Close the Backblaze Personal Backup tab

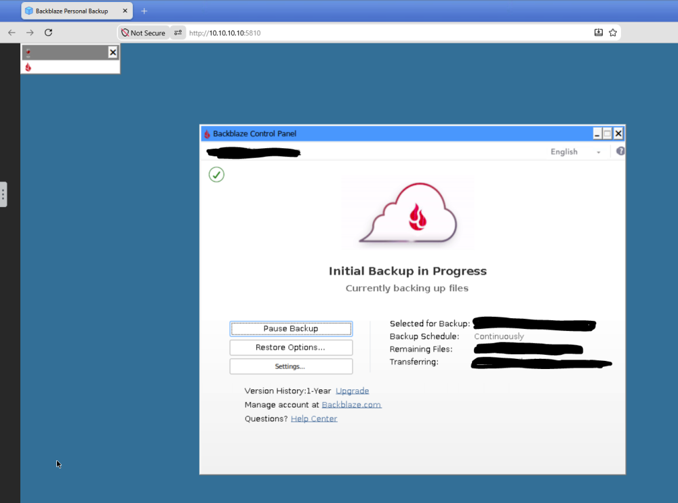(x=125, y=11)
